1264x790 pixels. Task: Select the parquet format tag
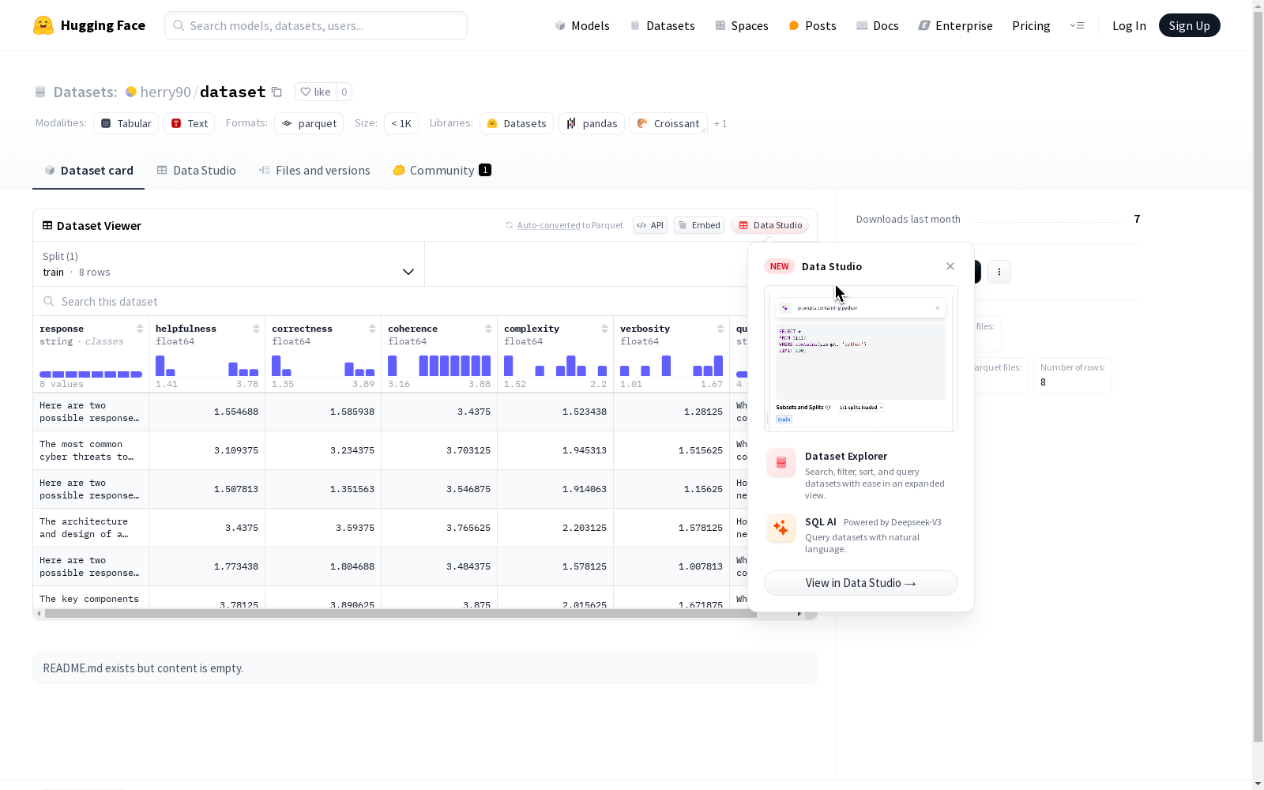[309, 123]
